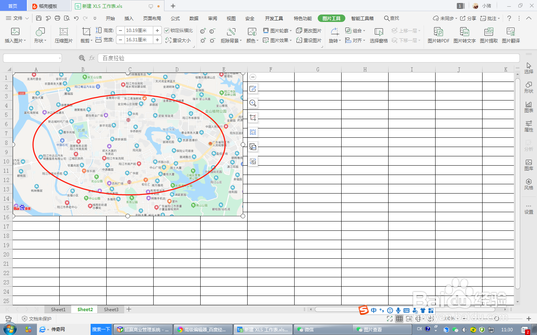Click height minus stepper button

[x=120, y=31]
